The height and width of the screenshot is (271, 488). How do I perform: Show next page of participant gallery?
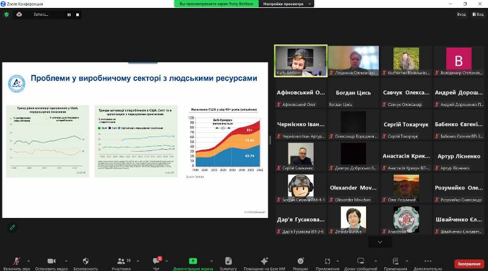coord(379,242)
